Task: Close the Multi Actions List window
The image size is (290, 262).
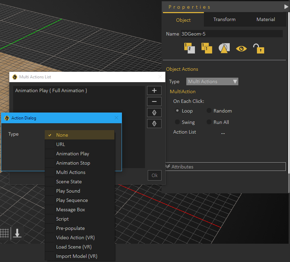Action: (x=160, y=77)
